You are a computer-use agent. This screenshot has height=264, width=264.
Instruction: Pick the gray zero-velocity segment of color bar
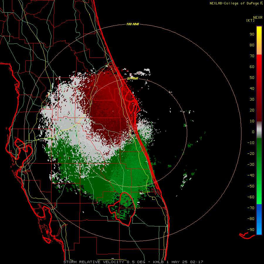click(259, 130)
